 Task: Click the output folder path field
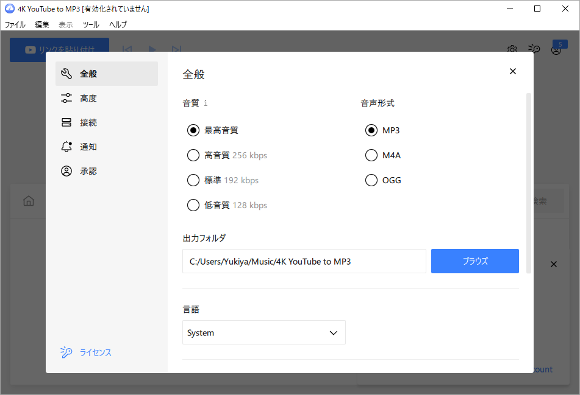tap(304, 261)
